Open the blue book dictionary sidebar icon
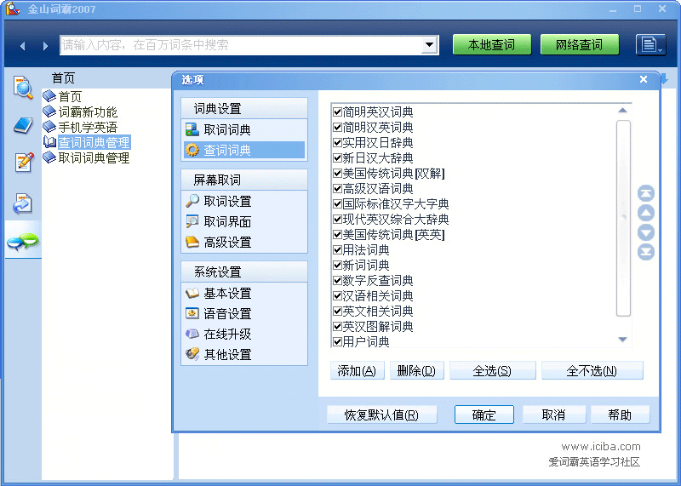Viewport: 681px width, 486px height. coord(23,125)
